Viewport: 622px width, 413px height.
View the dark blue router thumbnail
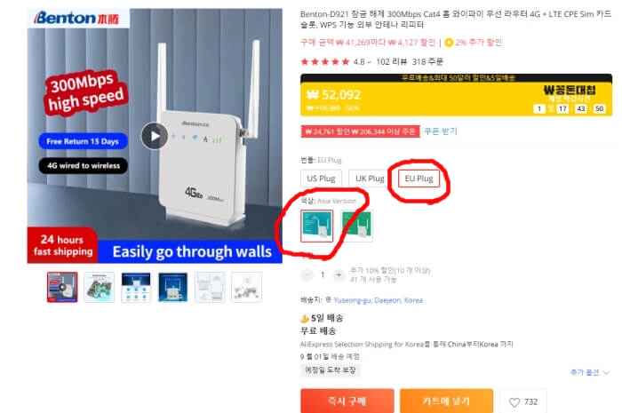(x=172, y=288)
